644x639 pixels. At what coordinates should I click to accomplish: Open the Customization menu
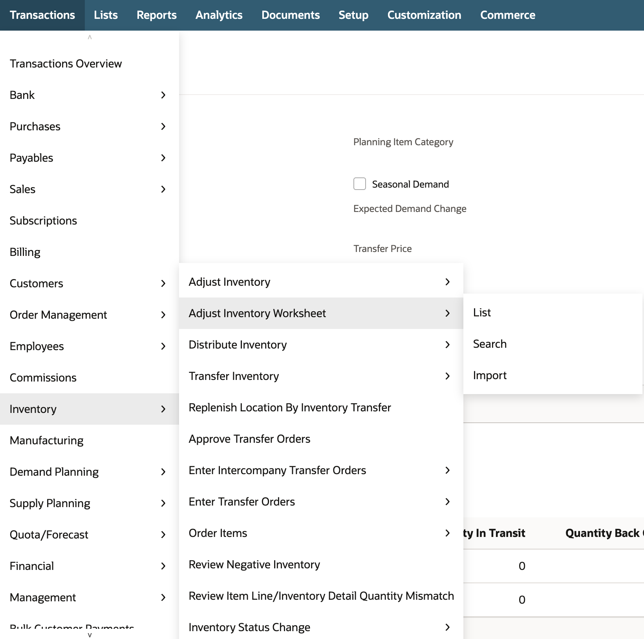(x=424, y=15)
